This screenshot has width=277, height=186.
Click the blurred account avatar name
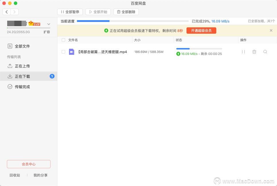17,23
